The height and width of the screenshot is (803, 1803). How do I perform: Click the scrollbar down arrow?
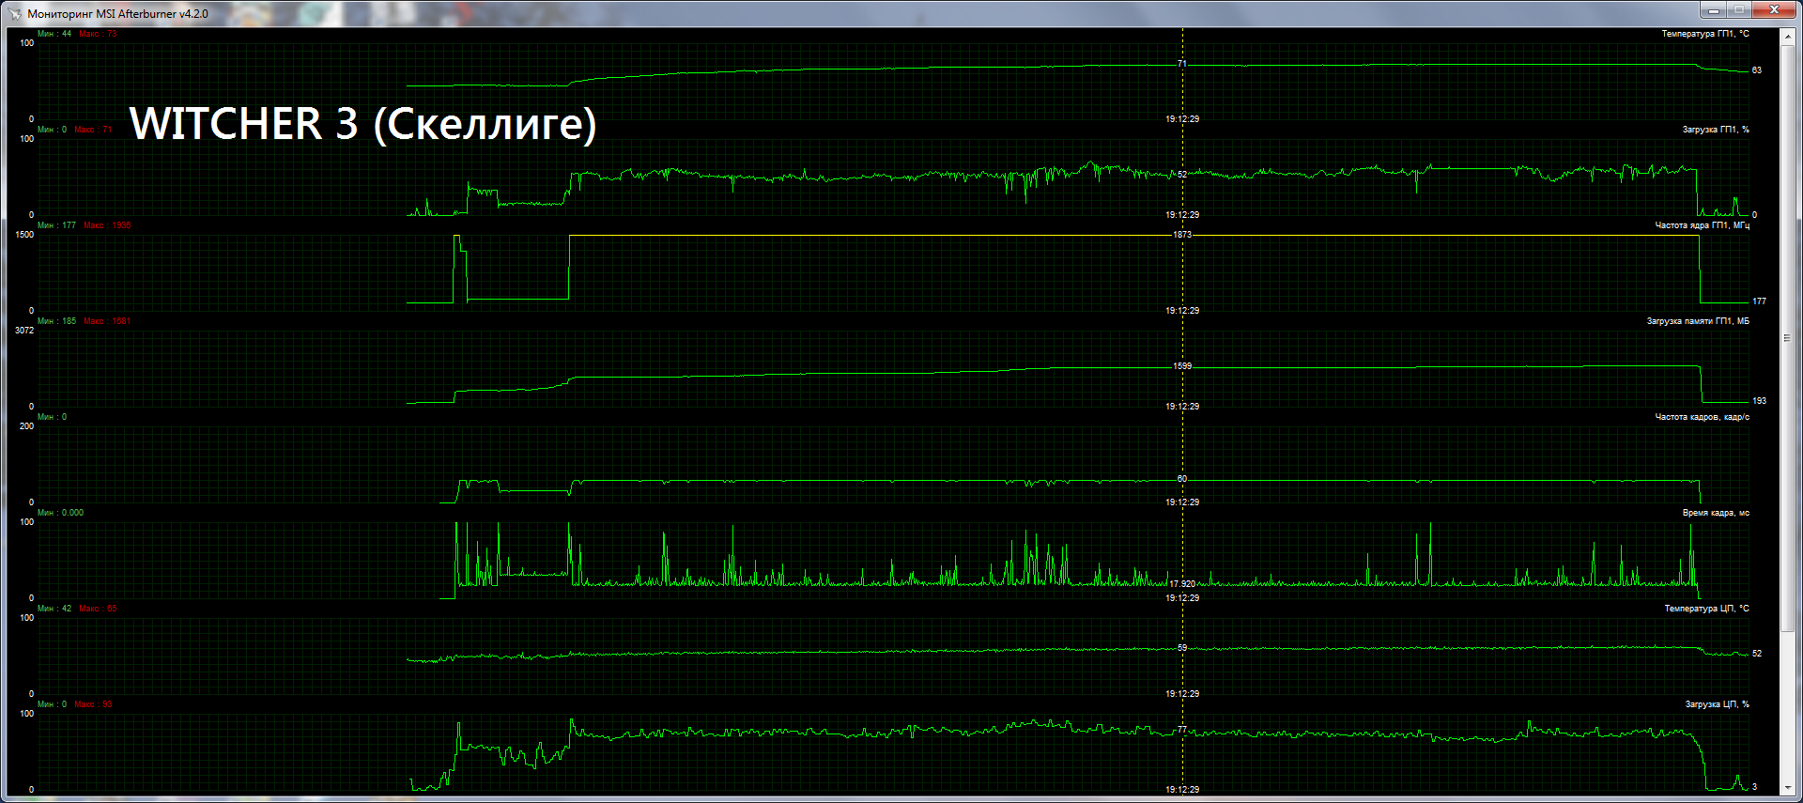(1788, 788)
